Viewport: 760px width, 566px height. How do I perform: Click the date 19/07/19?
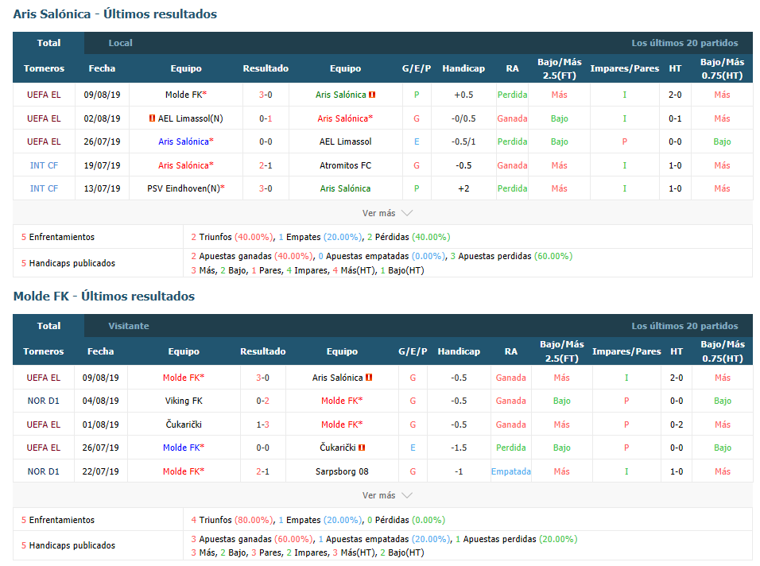(102, 165)
